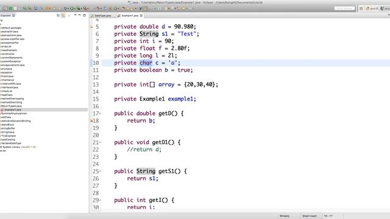Switch to the Java EE perspective
Image resolution: width=390 pixels, height=219 pixels.
pos(372,9)
